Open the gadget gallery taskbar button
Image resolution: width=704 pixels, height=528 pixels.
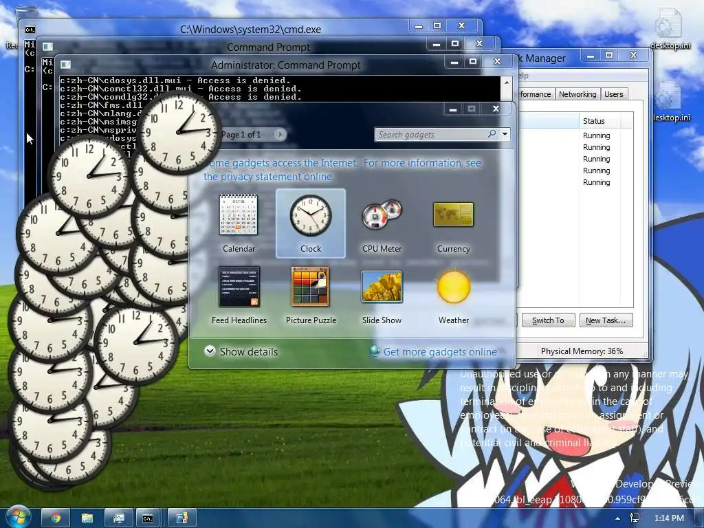click(x=181, y=518)
